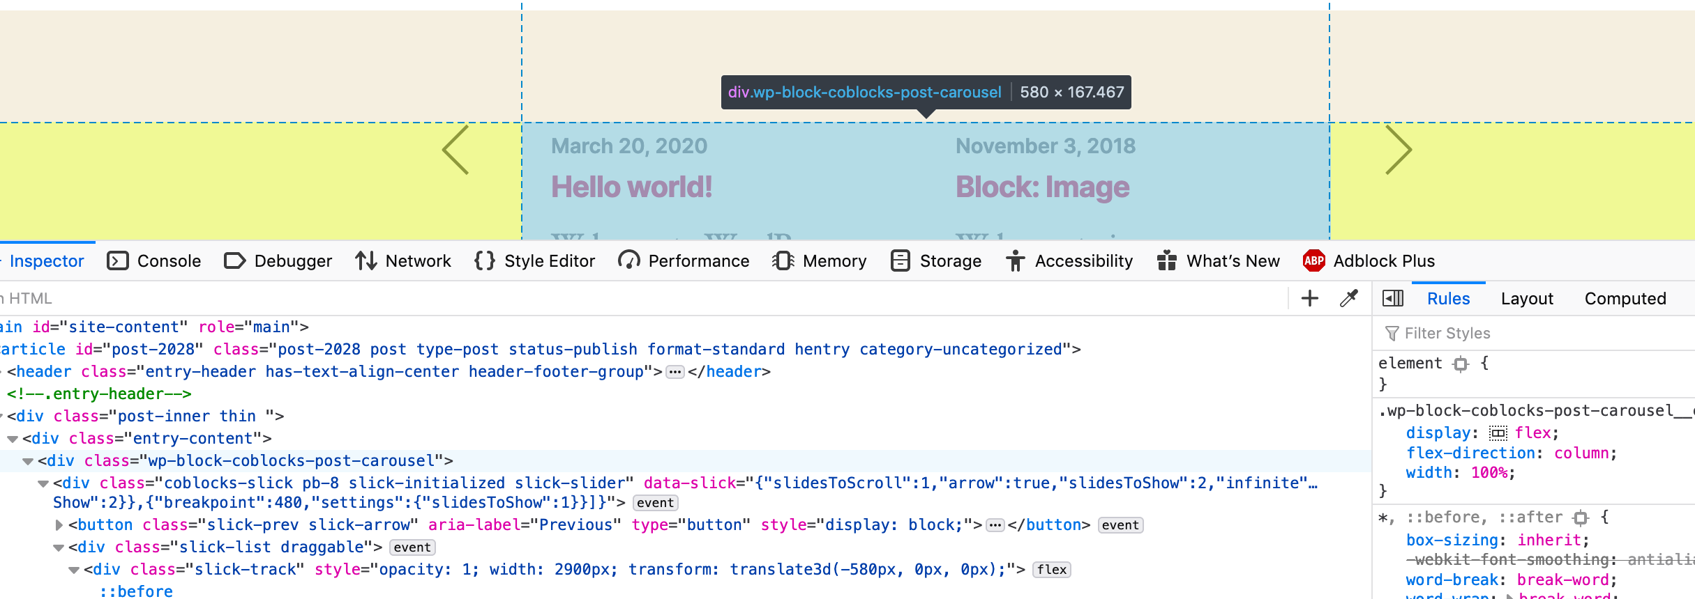
Task: Click the Adblock Plus ABP icon
Action: click(x=1314, y=261)
